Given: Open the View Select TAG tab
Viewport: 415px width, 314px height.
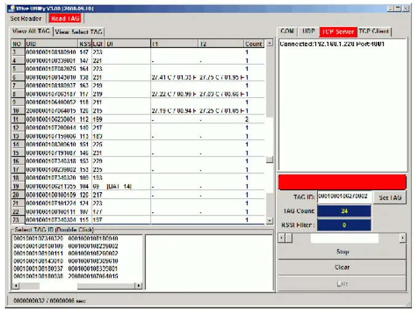Looking at the screenshot, I should [x=79, y=32].
